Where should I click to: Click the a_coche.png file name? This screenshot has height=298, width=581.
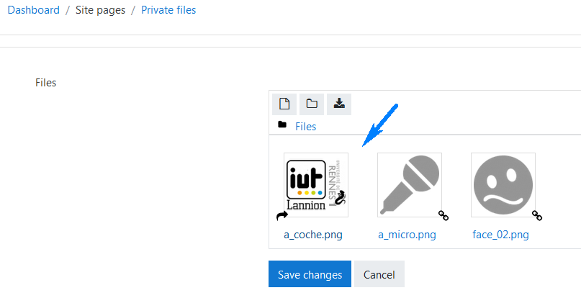pos(313,235)
